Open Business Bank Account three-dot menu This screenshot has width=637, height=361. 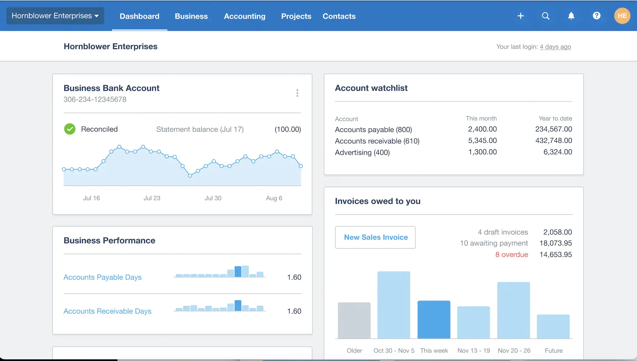[x=297, y=93]
